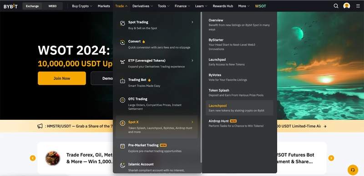Viewport: 364px width, 176px height.
Task: Switch to WEB3 mode toggle
Action: 52,6
